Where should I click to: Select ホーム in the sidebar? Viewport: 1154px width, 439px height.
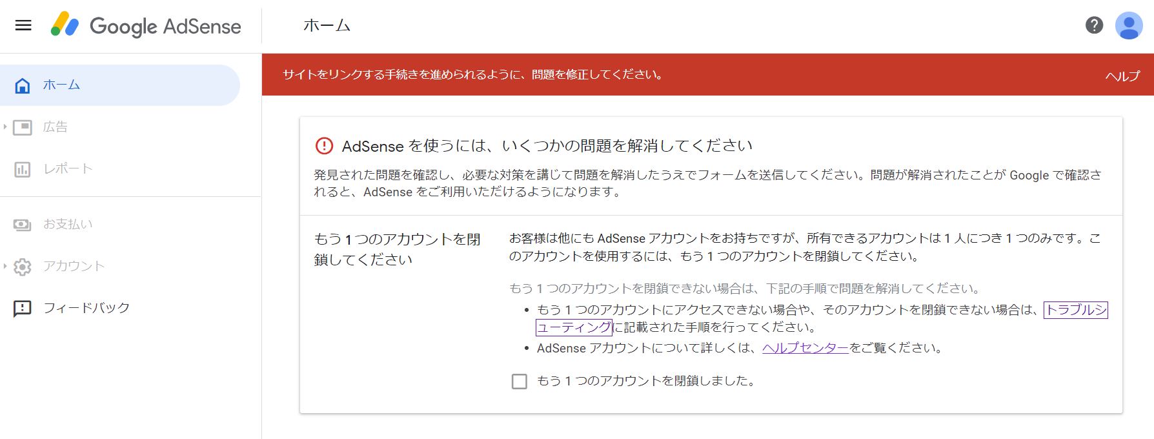coord(120,85)
